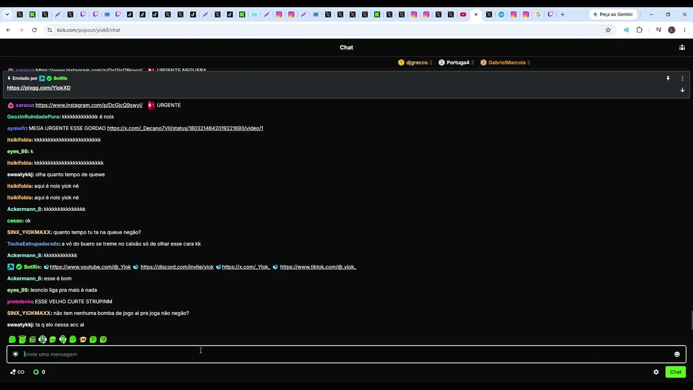Open caracu's Instagram post link
Image resolution: width=693 pixels, height=390 pixels.
pos(89,105)
